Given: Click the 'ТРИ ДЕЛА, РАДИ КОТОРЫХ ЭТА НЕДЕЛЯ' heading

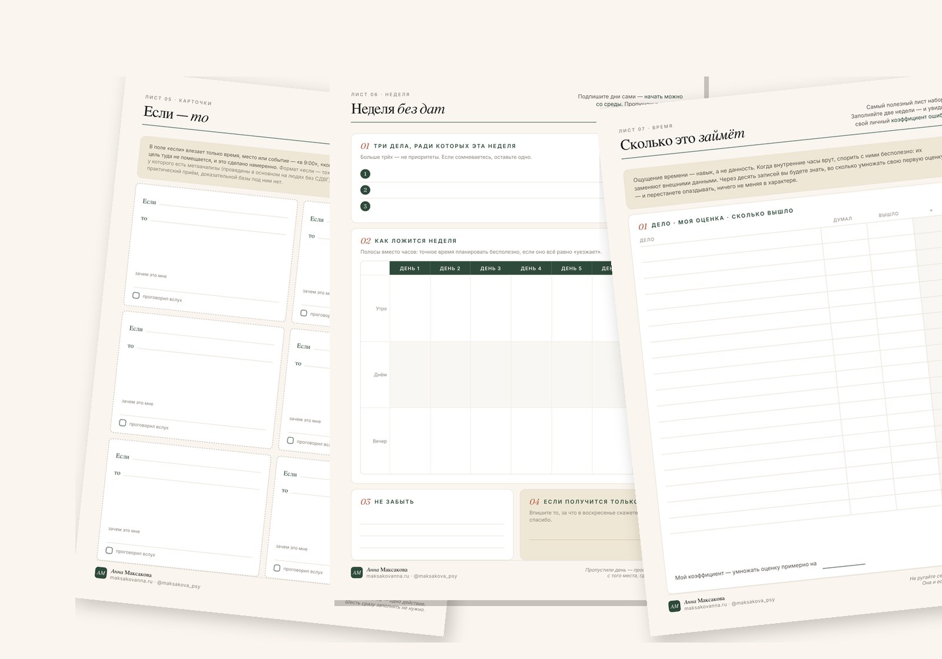Looking at the screenshot, I should tap(445, 146).
